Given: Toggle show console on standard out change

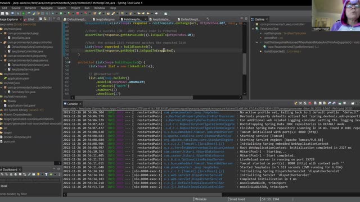Looking at the screenshot, I should coord(330,103).
